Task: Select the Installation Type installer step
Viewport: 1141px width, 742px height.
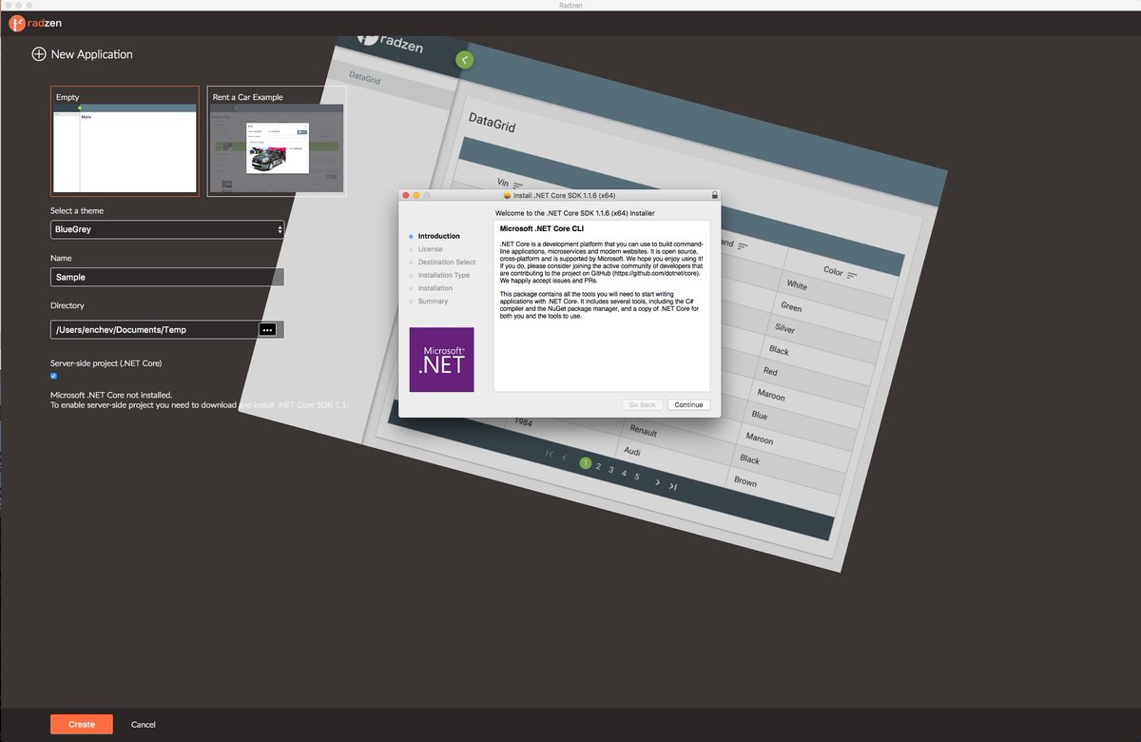Action: coord(443,275)
